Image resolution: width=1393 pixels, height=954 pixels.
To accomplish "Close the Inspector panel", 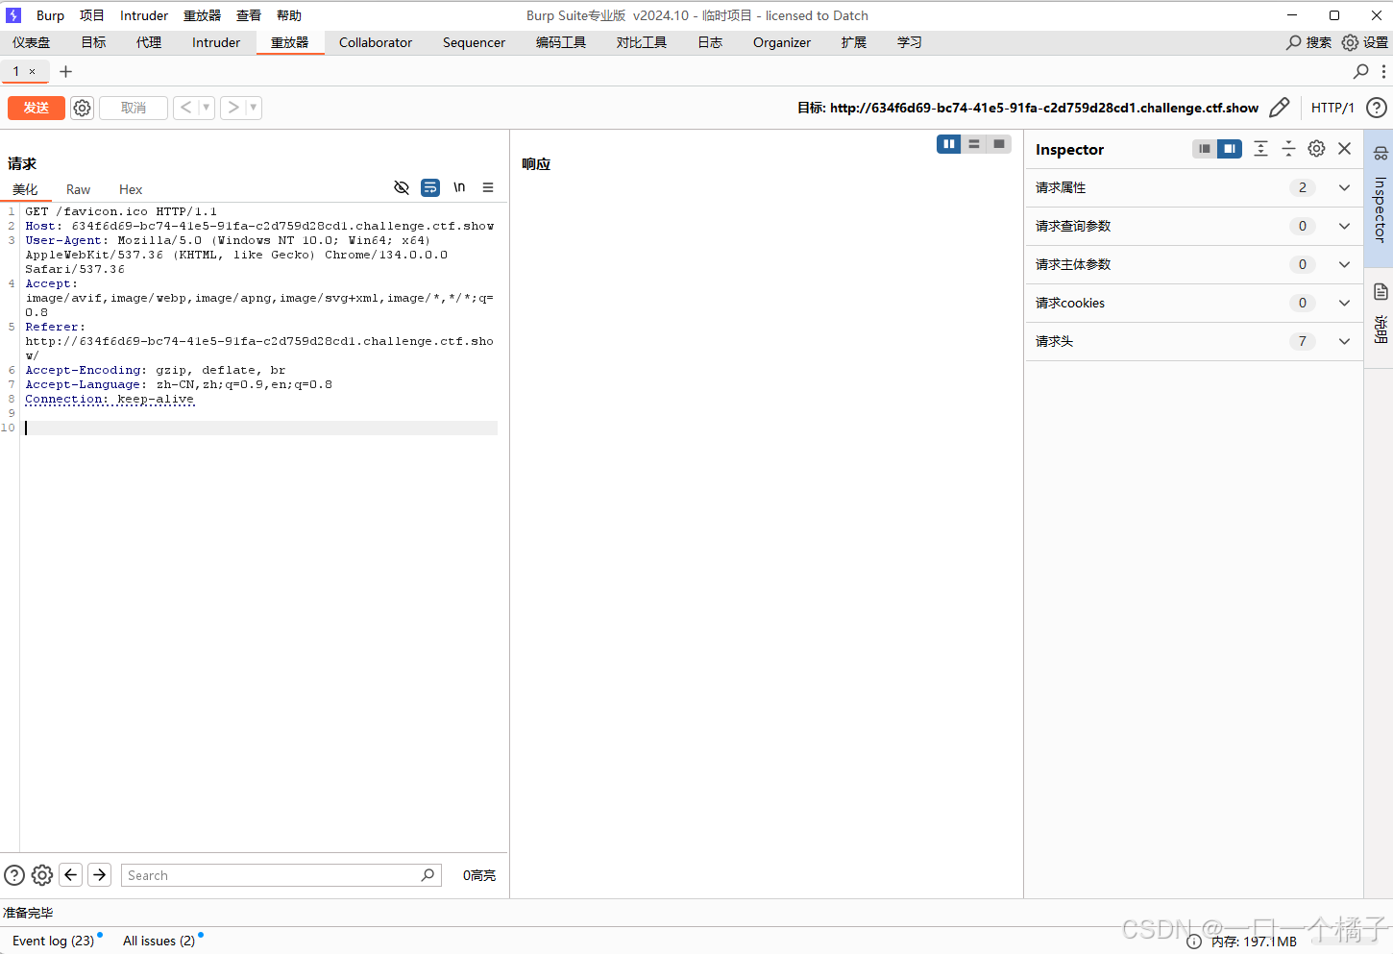I will [1345, 149].
